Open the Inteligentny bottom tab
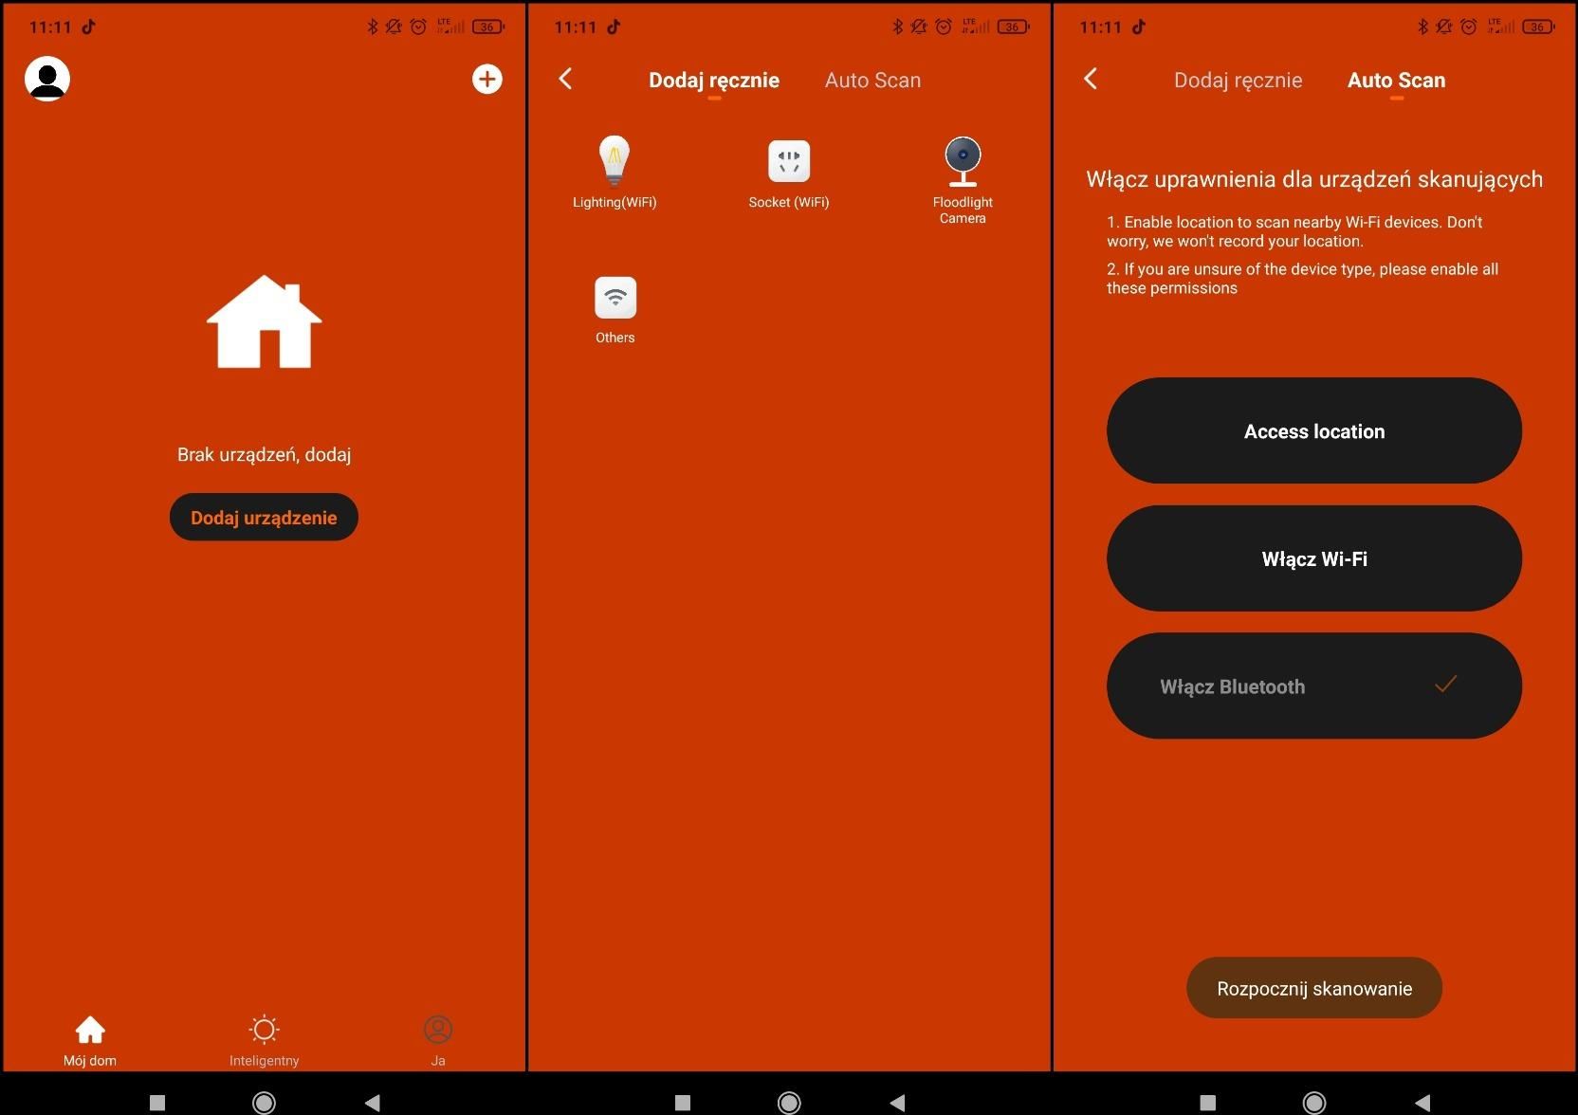This screenshot has width=1578, height=1115. click(x=264, y=1040)
